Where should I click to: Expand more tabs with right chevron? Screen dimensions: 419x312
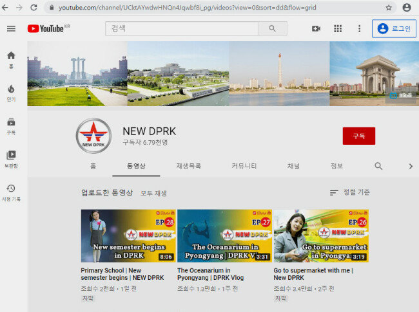pyautogui.click(x=411, y=166)
